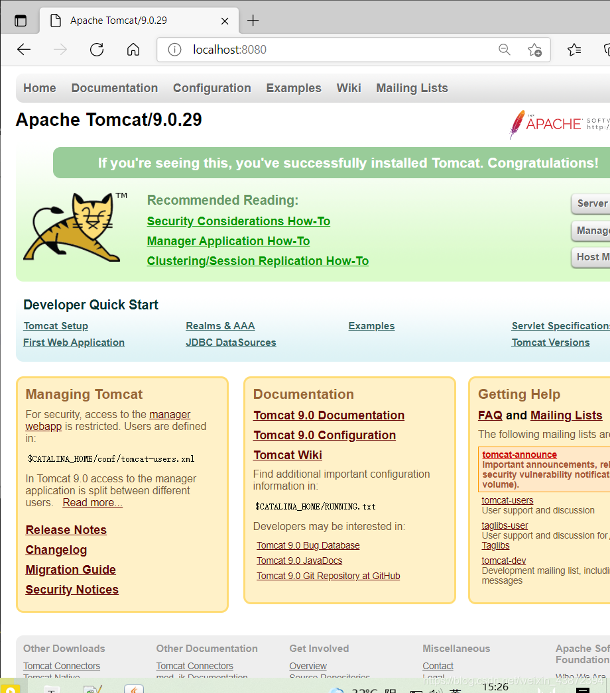Open the Home menu item
Screen dimensions: 610x693
point(40,88)
